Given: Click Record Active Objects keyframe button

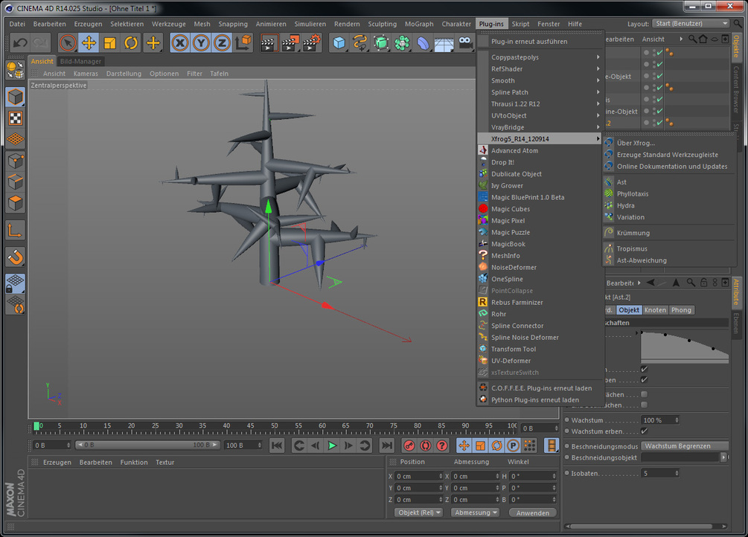Looking at the screenshot, I should 409,446.
